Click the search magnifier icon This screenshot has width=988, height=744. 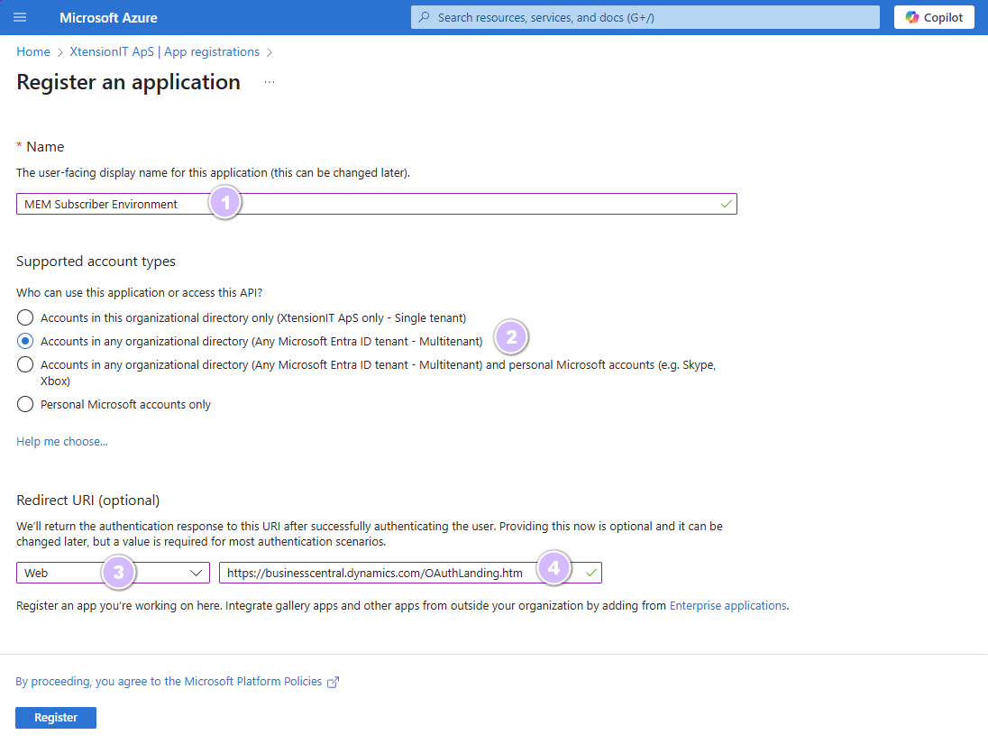[425, 17]
